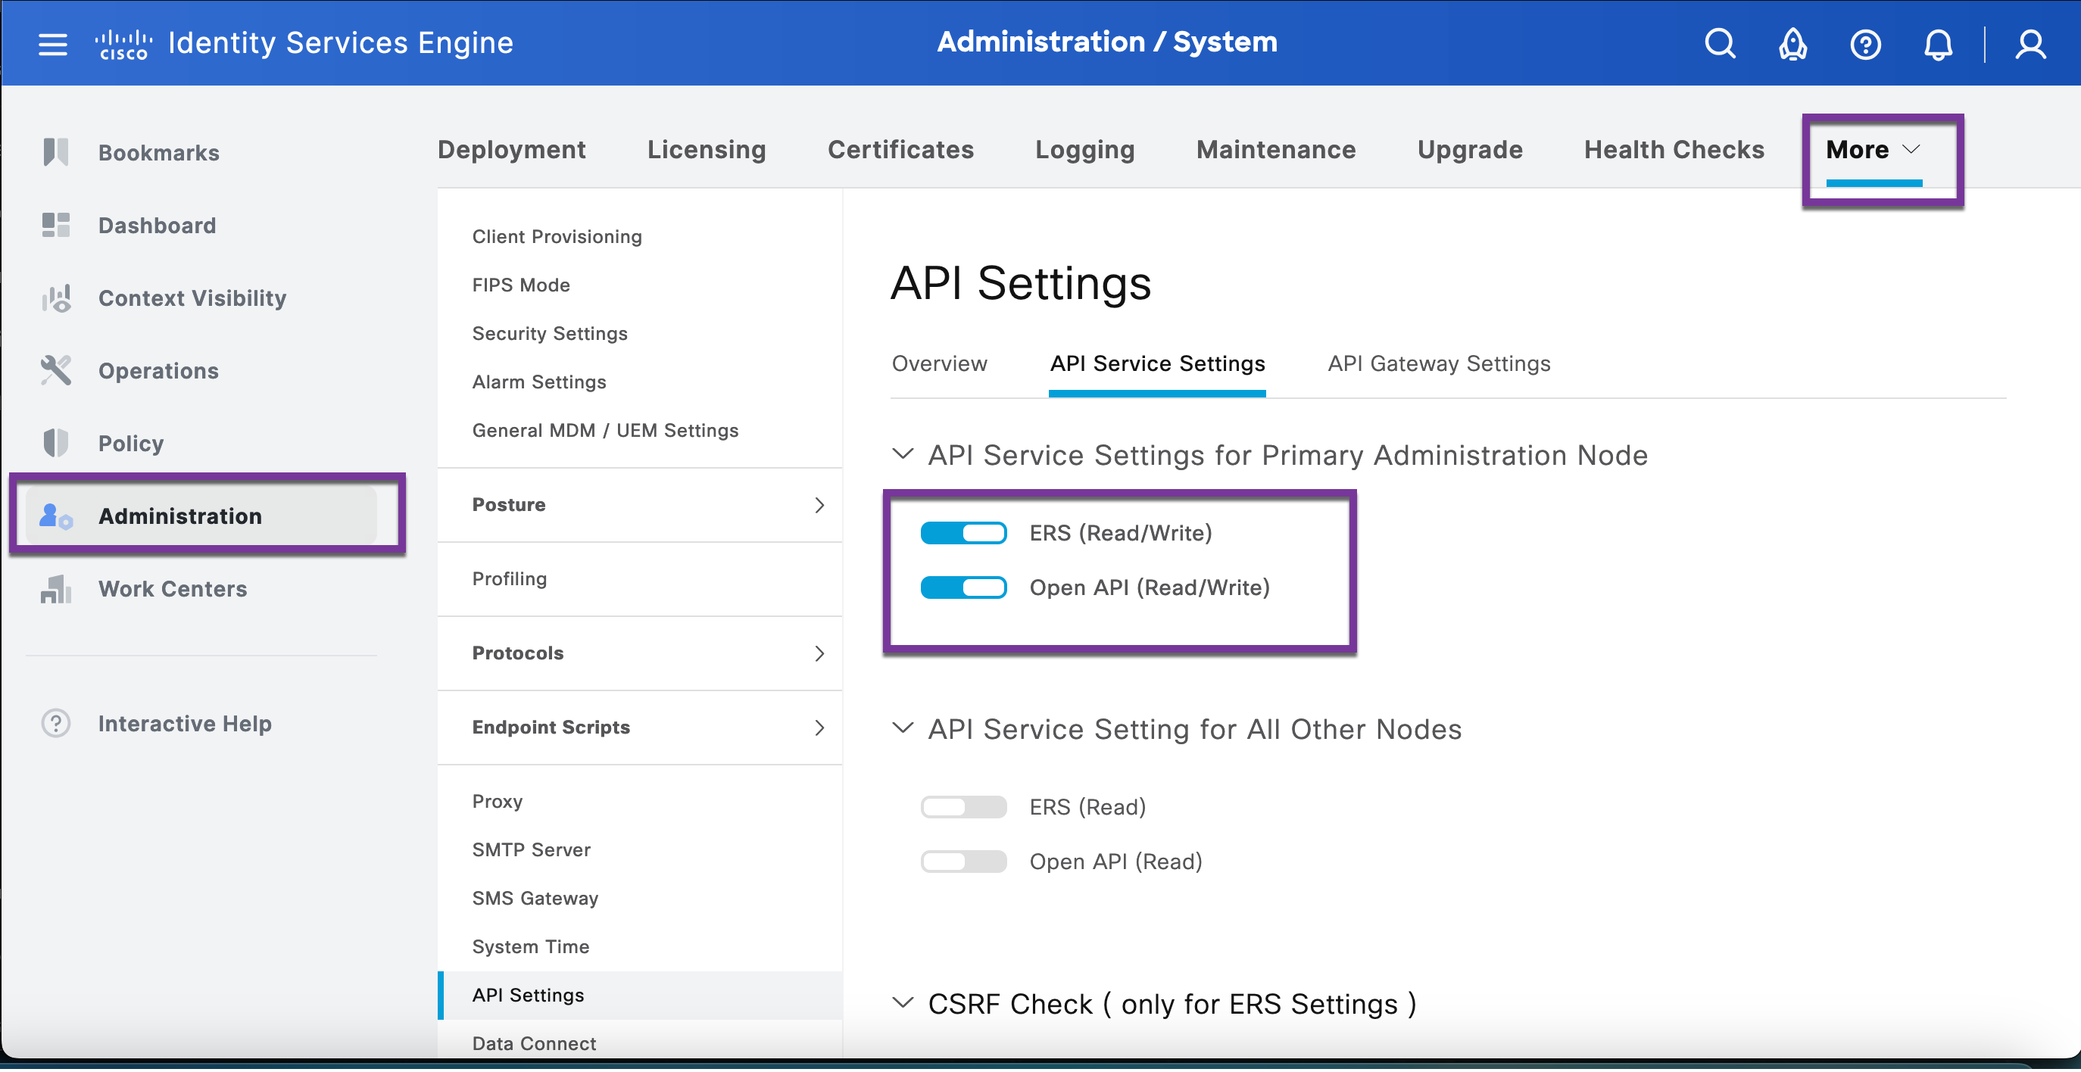Click the user account icon

pyautogui.click(x=2030, y=44)
